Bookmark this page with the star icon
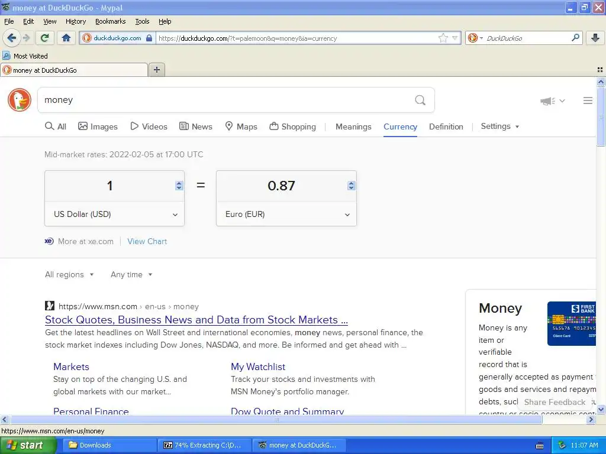 pyautogui.click(x=443, y=38)
